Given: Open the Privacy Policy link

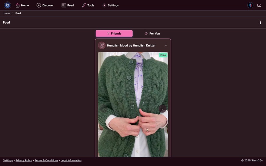Looking at the screenshot, I should 24,160.
